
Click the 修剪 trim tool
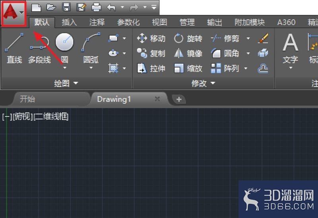pyautogui.click(x=225, y=38)
